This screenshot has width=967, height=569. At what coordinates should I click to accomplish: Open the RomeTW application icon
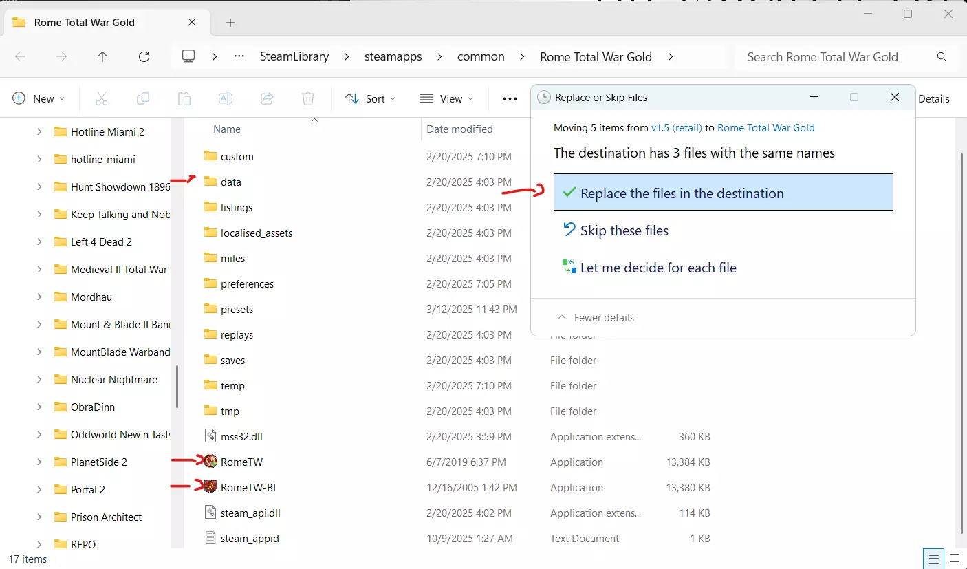tap(210, 462)
